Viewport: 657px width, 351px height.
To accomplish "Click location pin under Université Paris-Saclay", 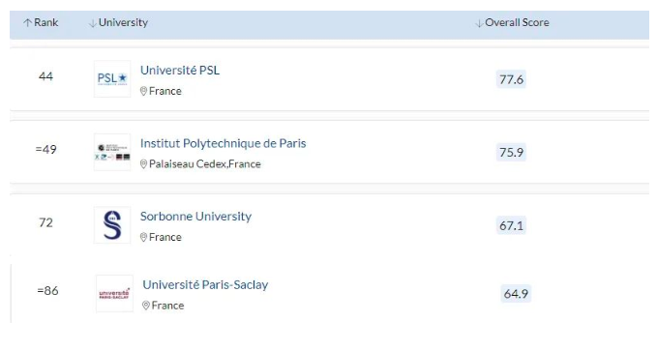I will 146,306.
